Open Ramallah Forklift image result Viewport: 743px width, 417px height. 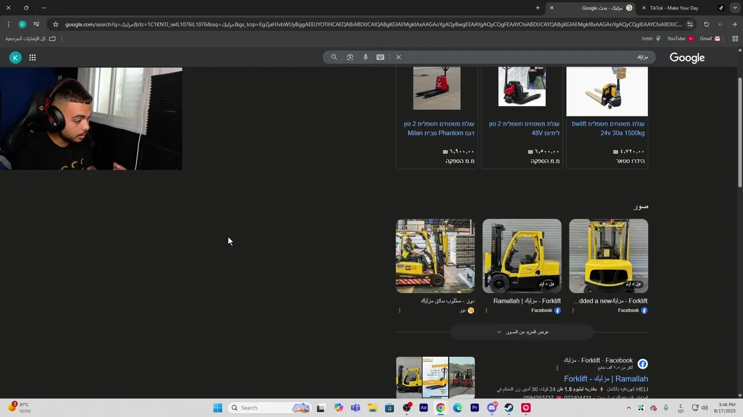click(x=522, y=256)
